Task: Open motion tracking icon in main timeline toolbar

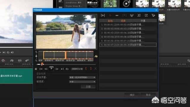Action: tap(27, 60)
